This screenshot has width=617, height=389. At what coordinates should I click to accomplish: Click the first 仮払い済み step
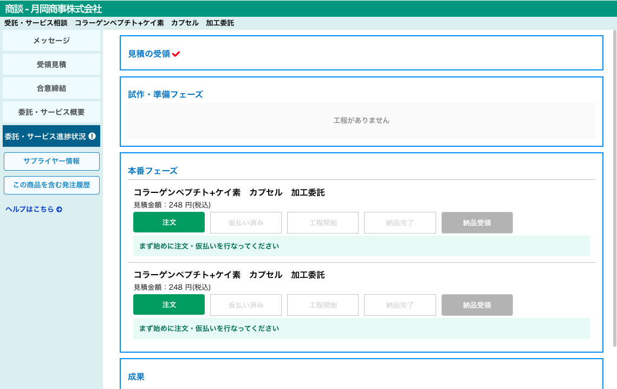click(x=246, y=223)
